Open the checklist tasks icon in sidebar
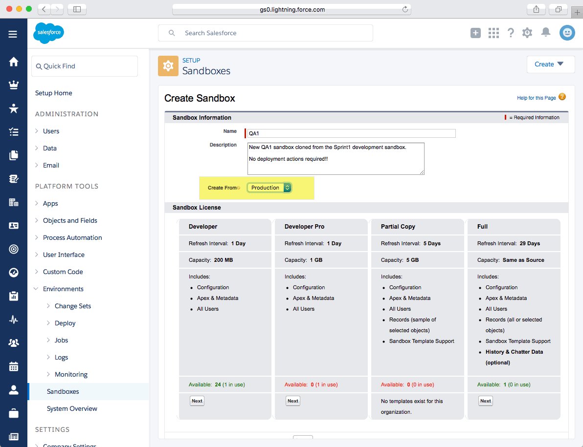This screenshot has height=447, width=583. [13, 132]
